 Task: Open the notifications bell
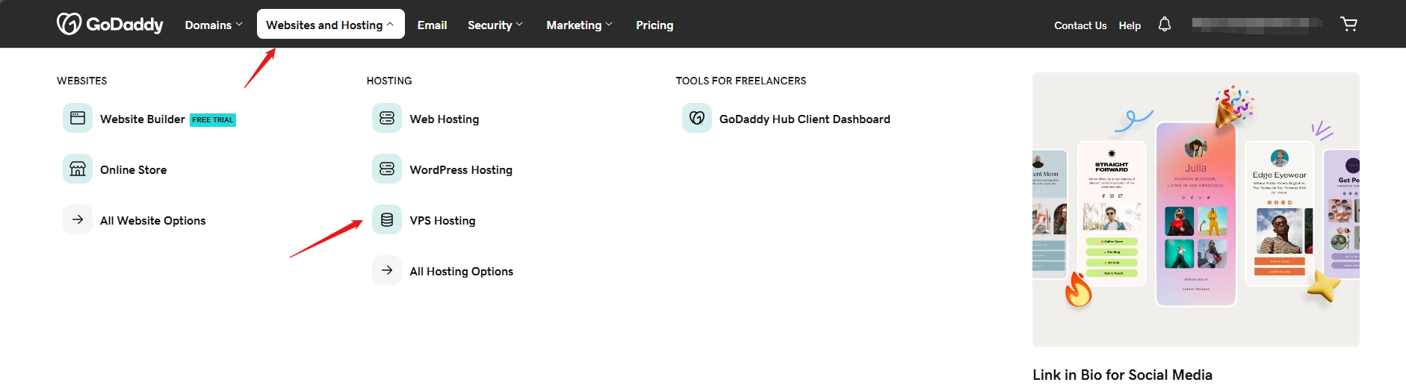(1164, 25)
